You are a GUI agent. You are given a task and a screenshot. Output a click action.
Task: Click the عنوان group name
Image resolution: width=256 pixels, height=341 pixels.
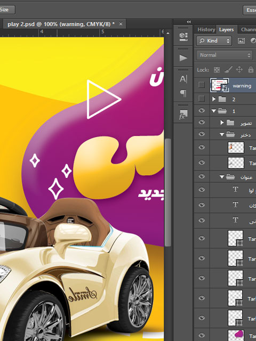click(246, 177)
